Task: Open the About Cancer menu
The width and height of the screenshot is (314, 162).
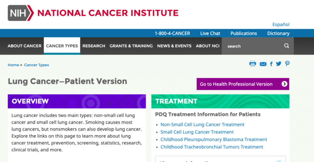Action: tap(25, 46)
